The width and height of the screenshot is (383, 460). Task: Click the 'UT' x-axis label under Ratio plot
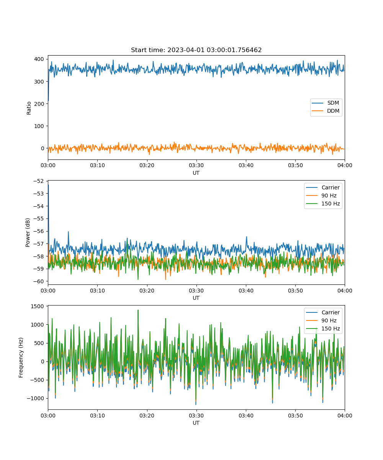tap(196, 173)
